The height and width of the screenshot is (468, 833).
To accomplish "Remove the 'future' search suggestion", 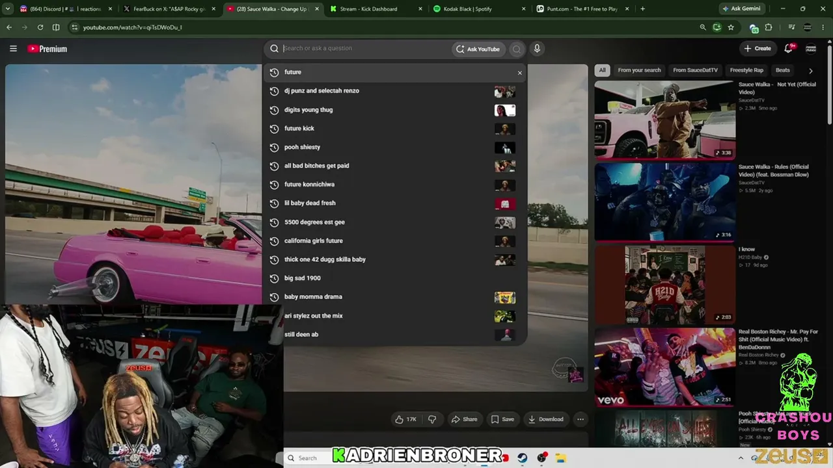I will click(519, 73).
